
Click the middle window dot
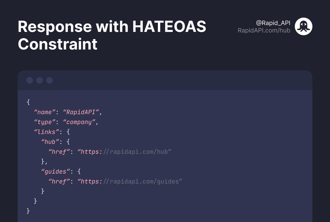pos(40,80)
